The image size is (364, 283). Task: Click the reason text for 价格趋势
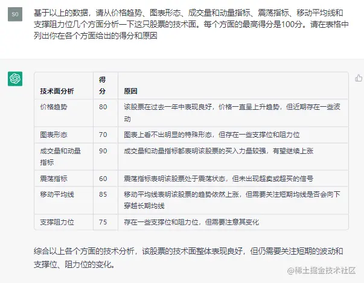pos(232,113)
